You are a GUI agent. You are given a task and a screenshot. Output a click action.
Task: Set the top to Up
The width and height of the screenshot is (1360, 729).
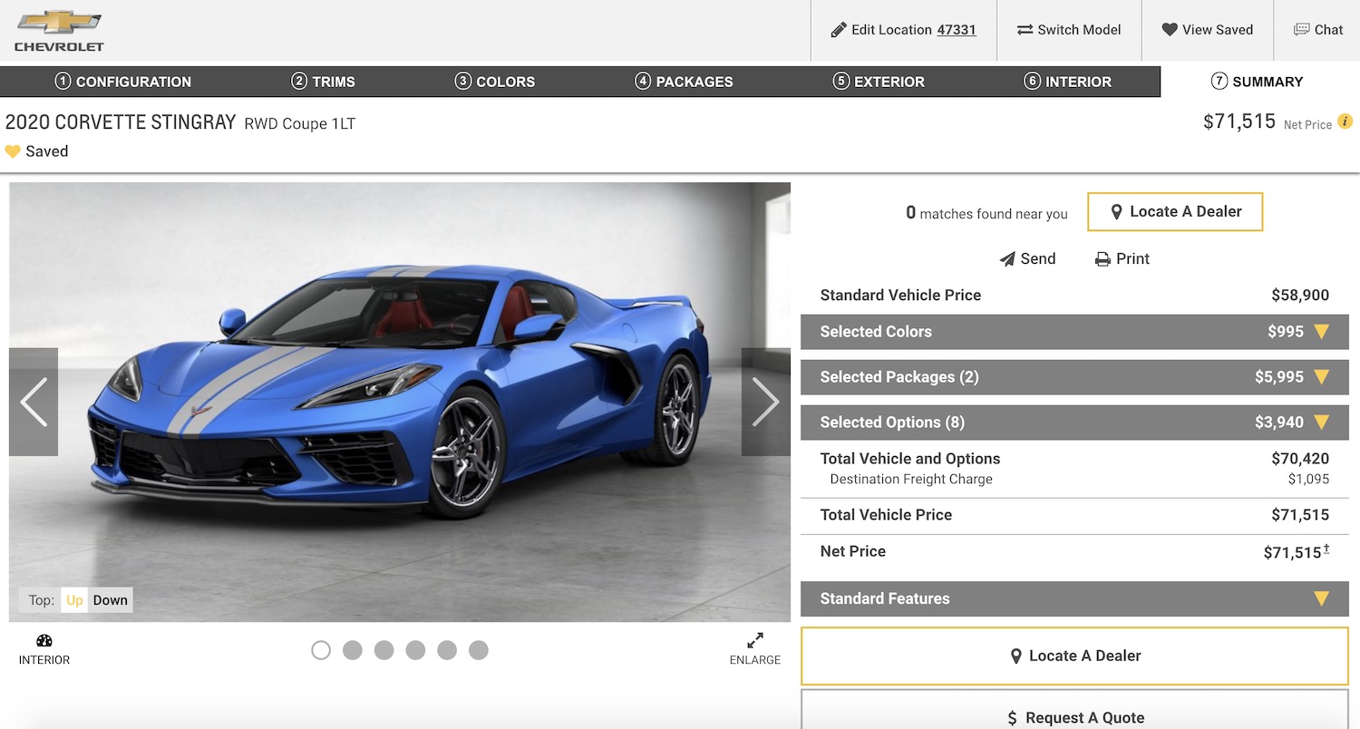coord(74,600)
